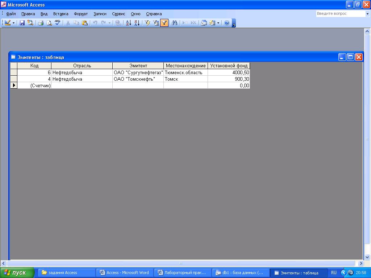
Task: Expand the toolbar options chevron
Action: click(x=234, y=23)
